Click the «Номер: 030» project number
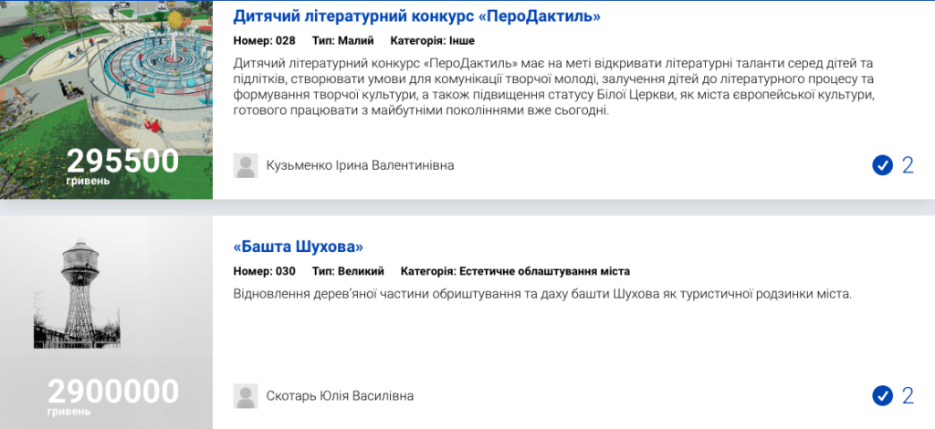 (265, 271)
